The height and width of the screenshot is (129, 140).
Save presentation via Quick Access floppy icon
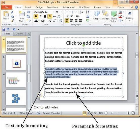click(4, 29)
